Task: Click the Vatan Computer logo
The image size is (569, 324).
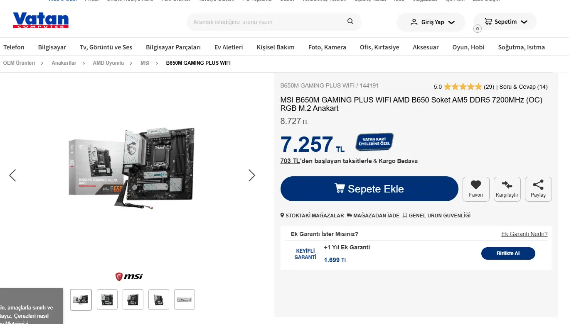Action: click(x=41, y=20)
